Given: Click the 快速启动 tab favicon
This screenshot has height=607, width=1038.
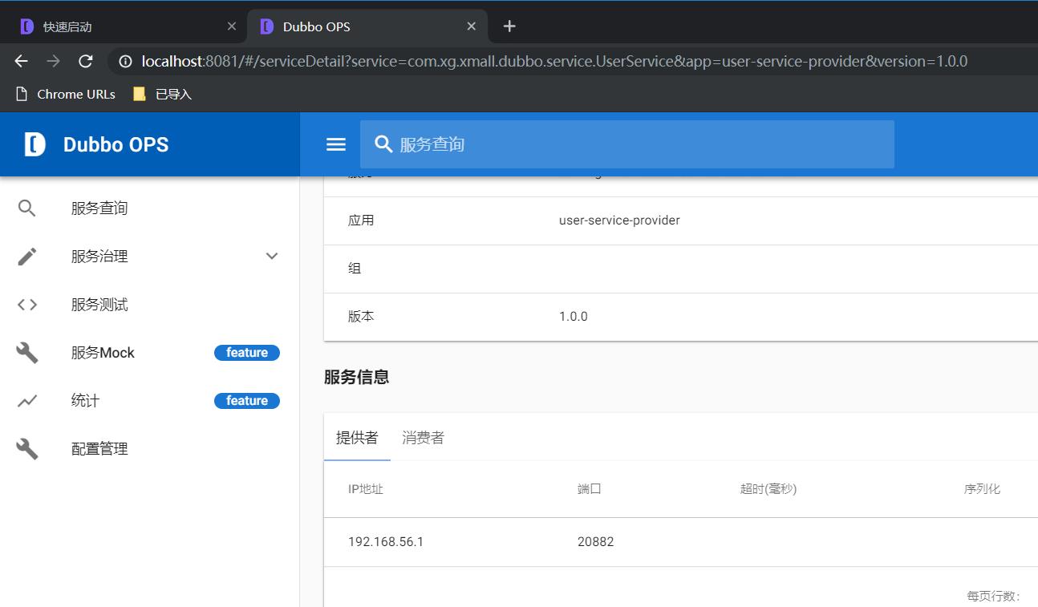Looking at the screenshot, I should pos(26,26).
